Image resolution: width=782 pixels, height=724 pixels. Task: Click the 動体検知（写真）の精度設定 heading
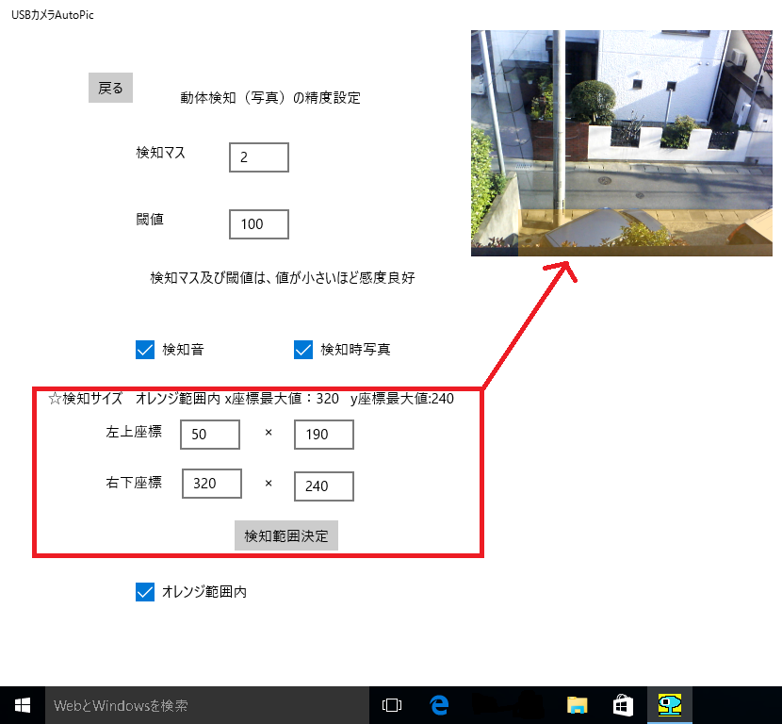pyautogui.click(x=270, y=98)
